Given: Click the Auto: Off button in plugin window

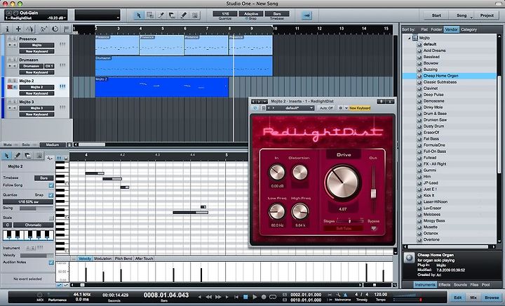Looking at the screenshot, I should [x=326, y=108].
